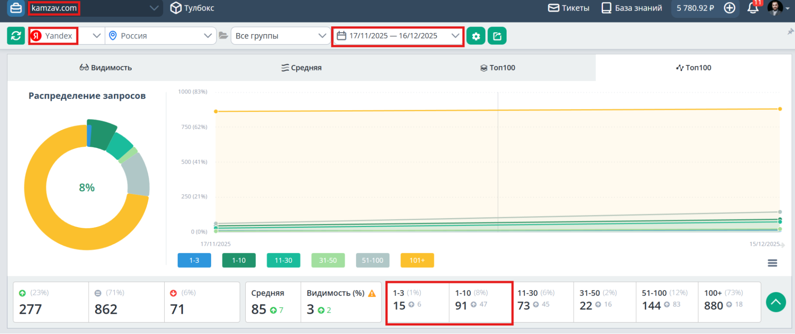Switch to the Видимость tab
The width and height of the screenshot is (795, 334).
click(106, 68)
